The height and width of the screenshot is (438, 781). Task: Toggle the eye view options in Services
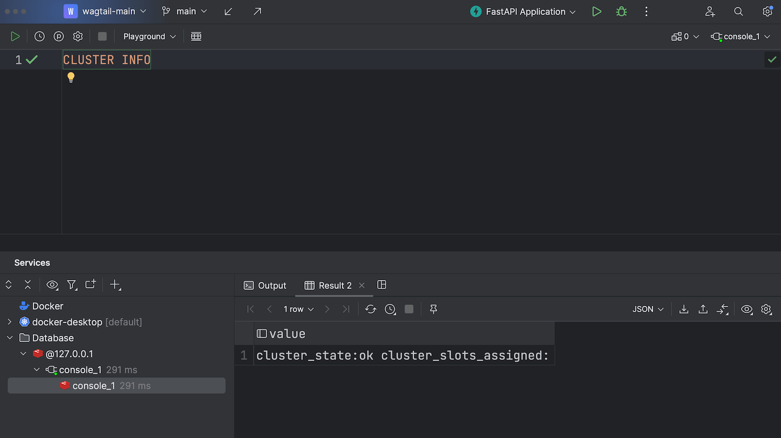(x=52, y=285)
